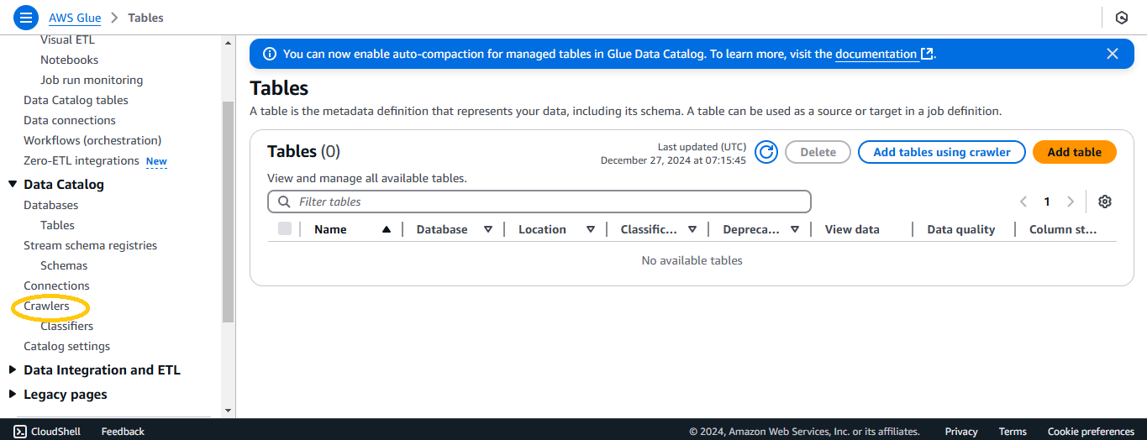Open Classifiers page
The height and width of the screenshot is (440, 1147).
[x=66, y=326]
